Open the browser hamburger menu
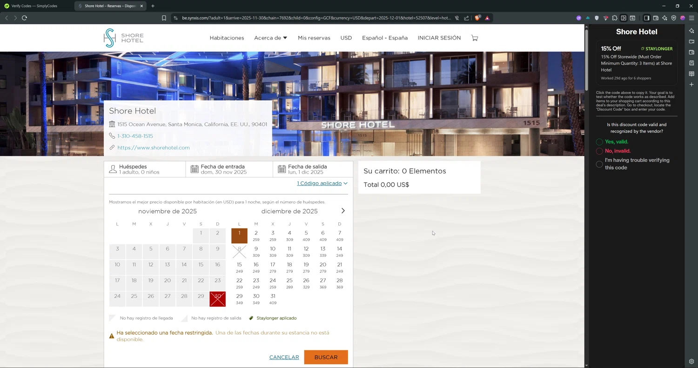 pos(691,18)
